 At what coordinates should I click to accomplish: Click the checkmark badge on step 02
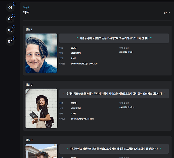(14, 16)
